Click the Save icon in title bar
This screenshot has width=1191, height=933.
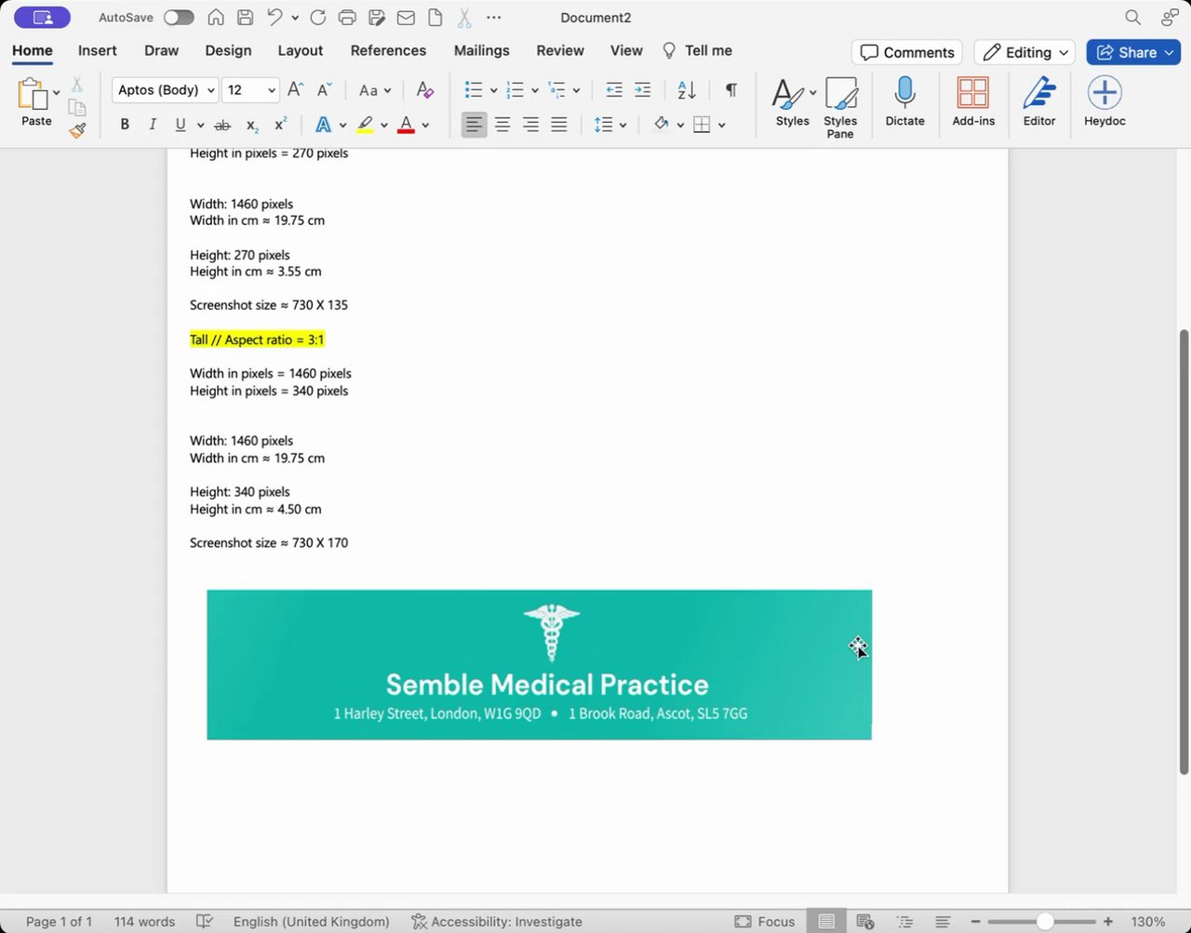(x=245, y=18)
